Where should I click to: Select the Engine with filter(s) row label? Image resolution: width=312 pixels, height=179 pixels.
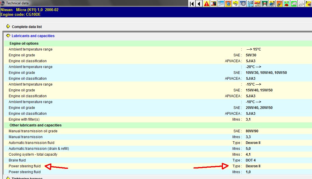[x=24, y=119]
